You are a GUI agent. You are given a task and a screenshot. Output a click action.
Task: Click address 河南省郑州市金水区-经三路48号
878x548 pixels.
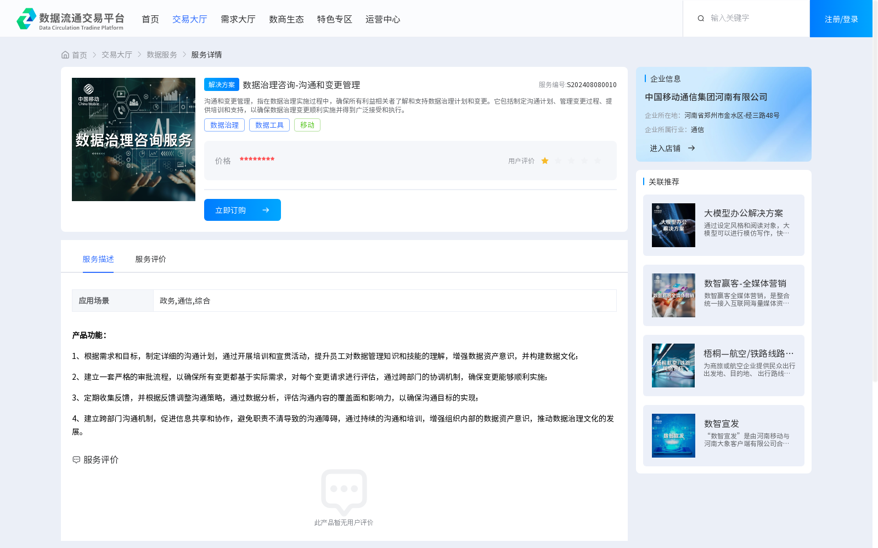pyautogui.click(x=732, y=116)
